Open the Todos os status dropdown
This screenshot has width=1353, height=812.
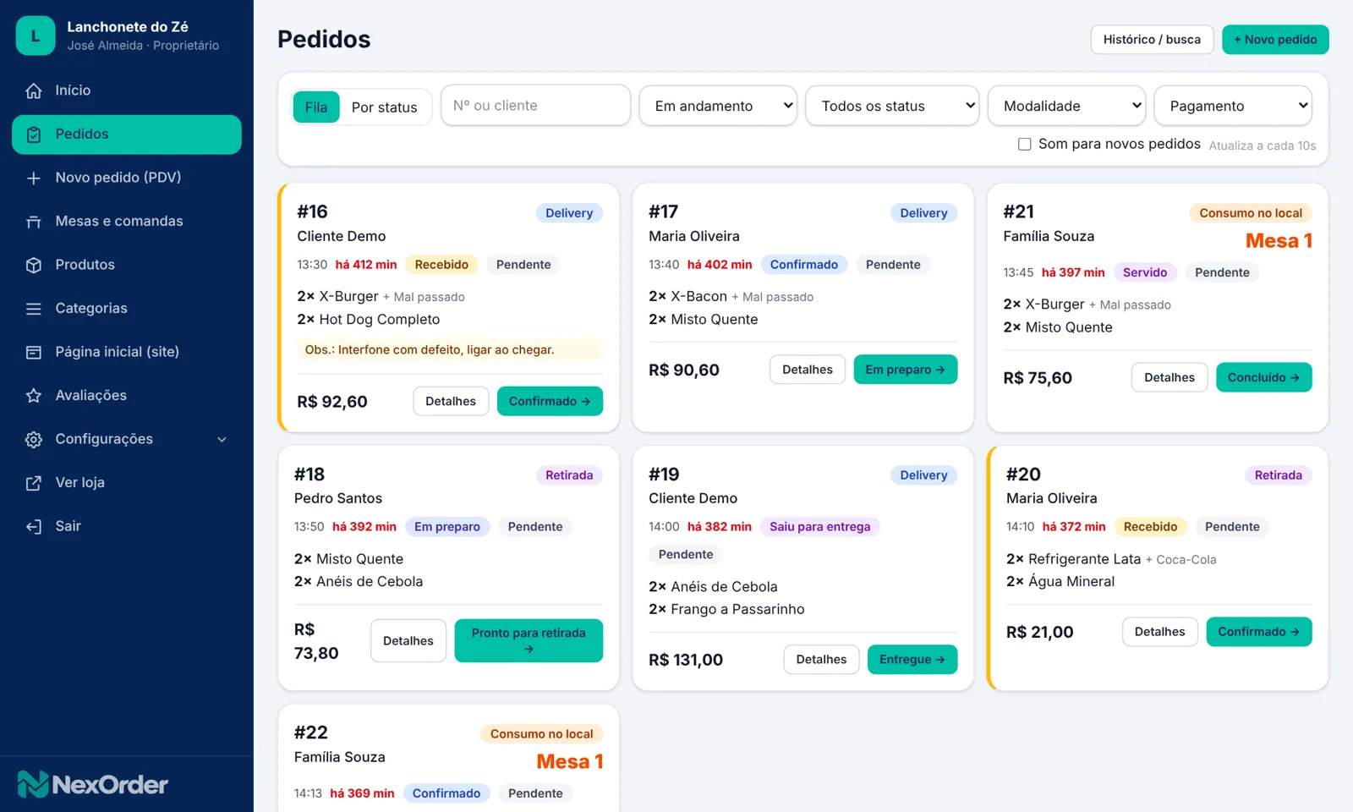tap(892, 106)
